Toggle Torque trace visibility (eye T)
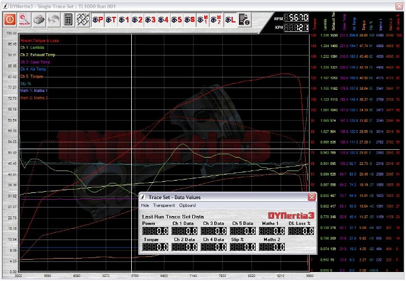Screen dimensions: 406x281 pyautogui.click(x=111, y=20)
